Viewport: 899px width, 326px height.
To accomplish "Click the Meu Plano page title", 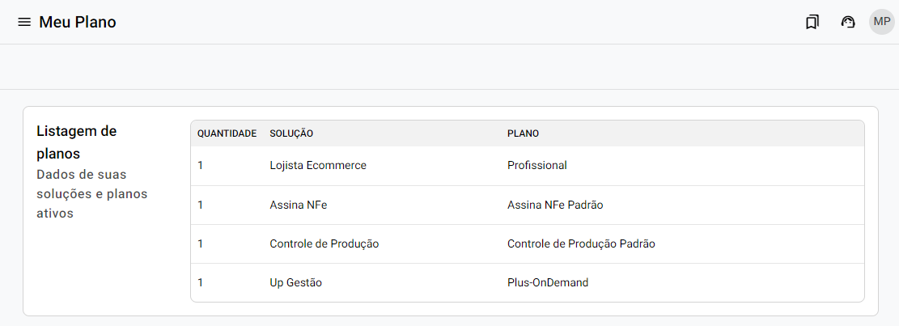I will pyautogui.click(x=78, y=23).
